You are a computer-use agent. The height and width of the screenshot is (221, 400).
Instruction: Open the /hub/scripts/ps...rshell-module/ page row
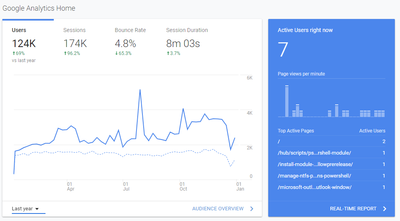pyautogui.click(x=314, y=153)
